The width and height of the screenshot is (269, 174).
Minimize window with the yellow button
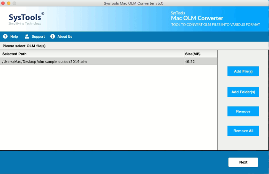[8, 3]
